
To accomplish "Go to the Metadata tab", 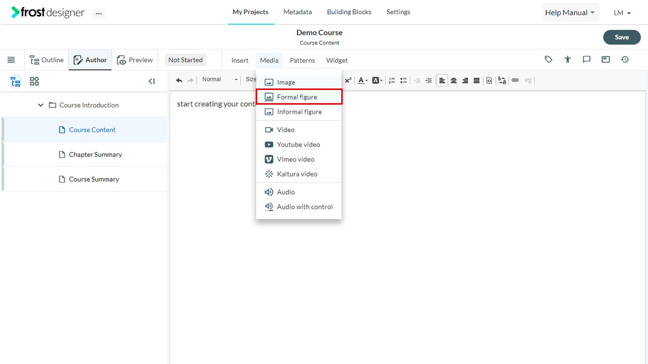I will (x=298, y=12).
